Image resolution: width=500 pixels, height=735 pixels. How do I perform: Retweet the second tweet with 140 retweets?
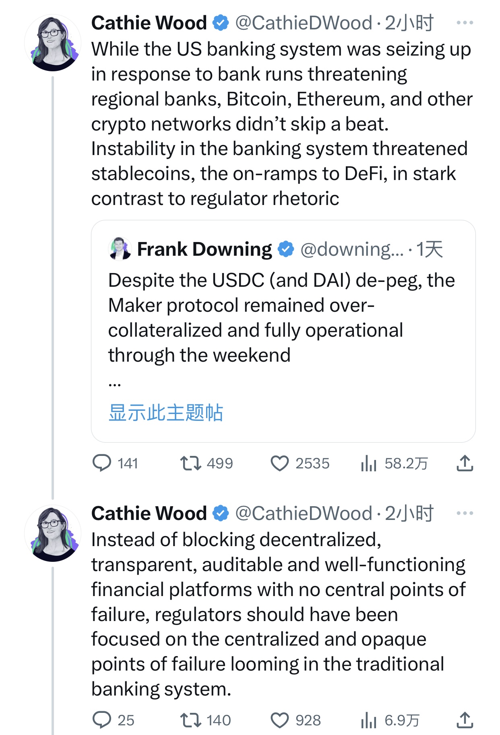190,720
